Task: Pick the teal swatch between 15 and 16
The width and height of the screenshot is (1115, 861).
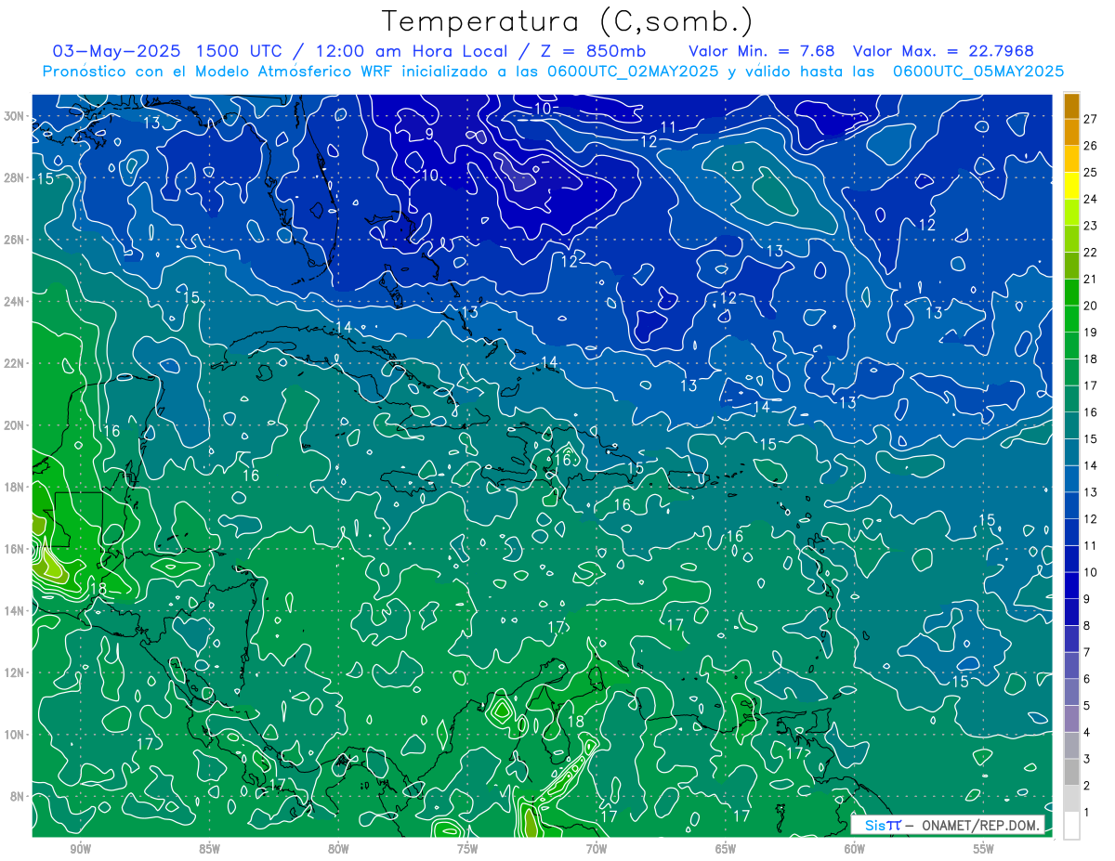Action: [x=1071, y=425]
